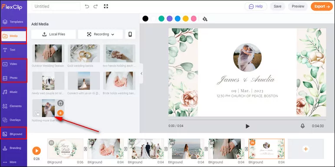Select storyboard scene 06
335x167 pixels.
pos(266,149)
